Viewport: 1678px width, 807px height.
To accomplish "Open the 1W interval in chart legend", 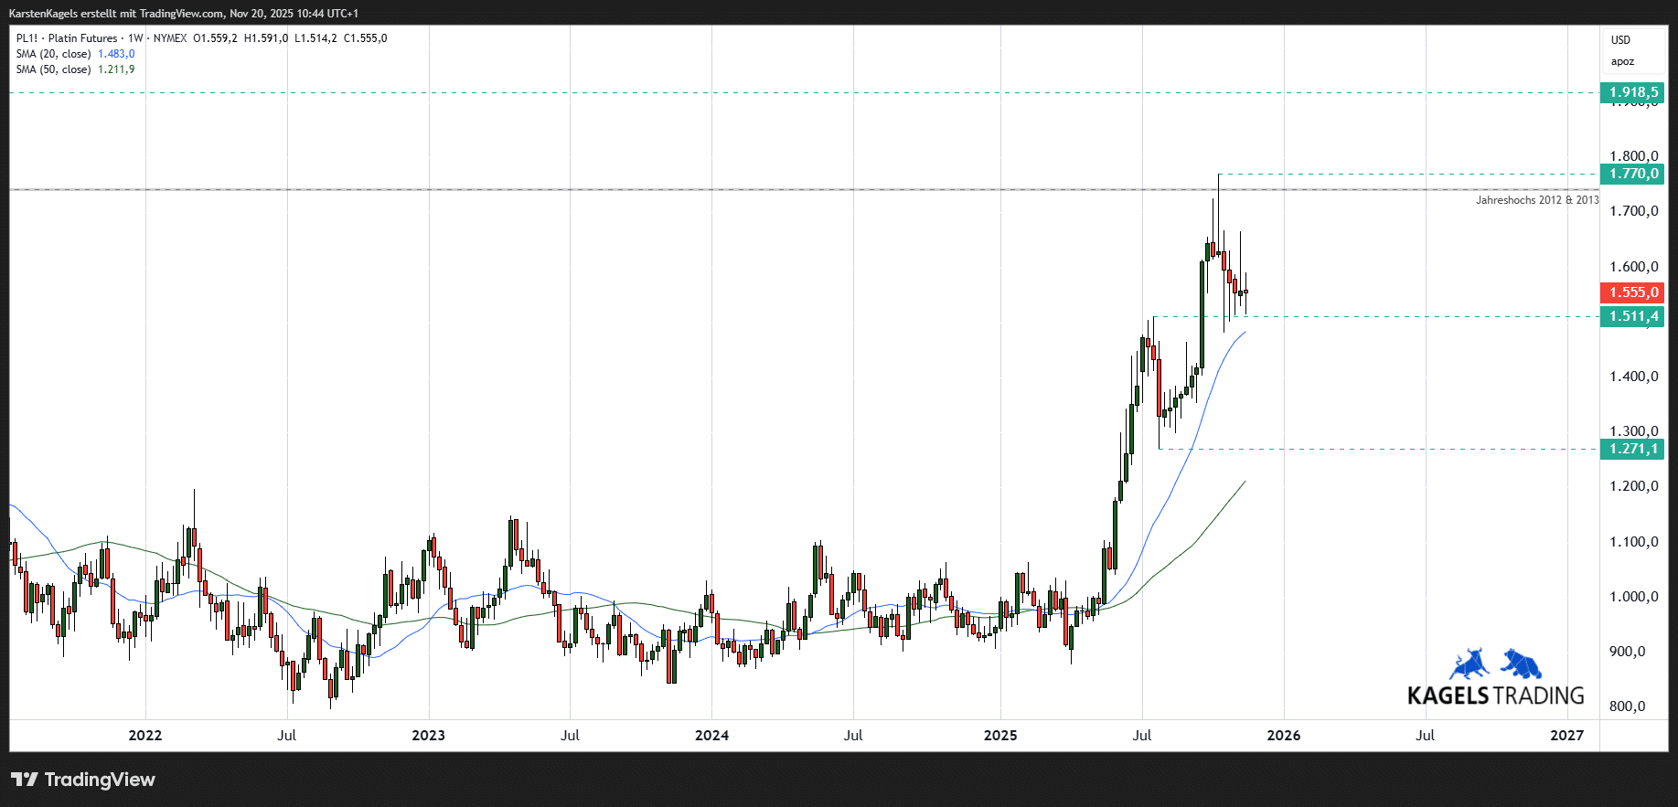I will tap(135, 38).
